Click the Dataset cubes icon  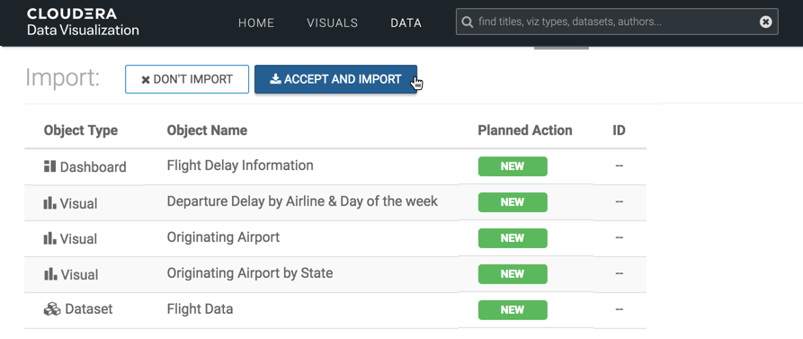(52, 309)
